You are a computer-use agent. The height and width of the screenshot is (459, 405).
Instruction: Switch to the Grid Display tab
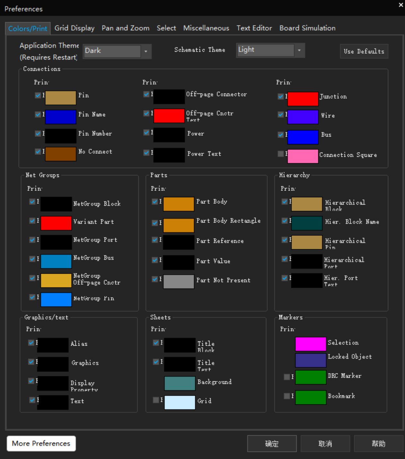coord(75,28)
